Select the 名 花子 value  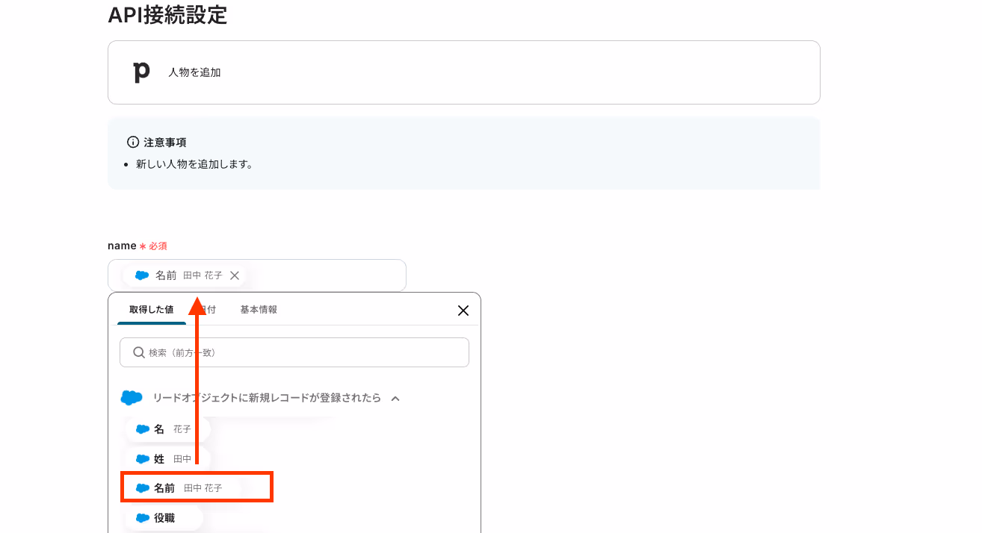[x=167, y=429]
